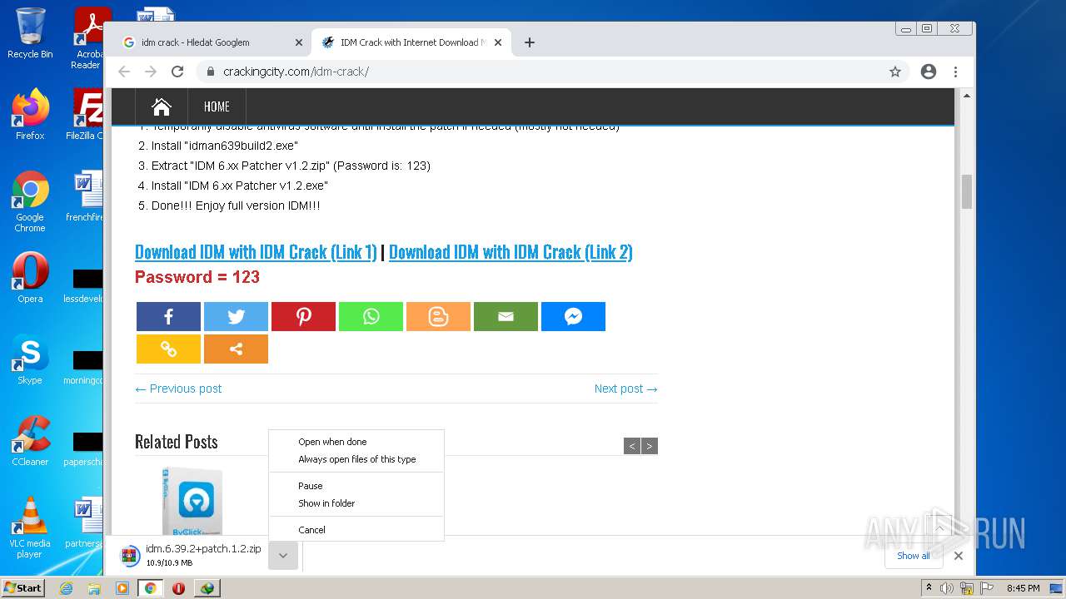The image size is (1066, 599).
Task: Click the Internet Download Manager taskbar icon
Action: [x=207, y=588]
